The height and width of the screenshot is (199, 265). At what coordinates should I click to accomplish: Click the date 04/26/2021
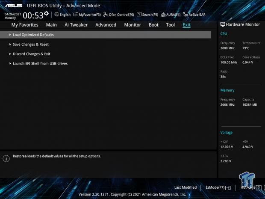[13, 14]
